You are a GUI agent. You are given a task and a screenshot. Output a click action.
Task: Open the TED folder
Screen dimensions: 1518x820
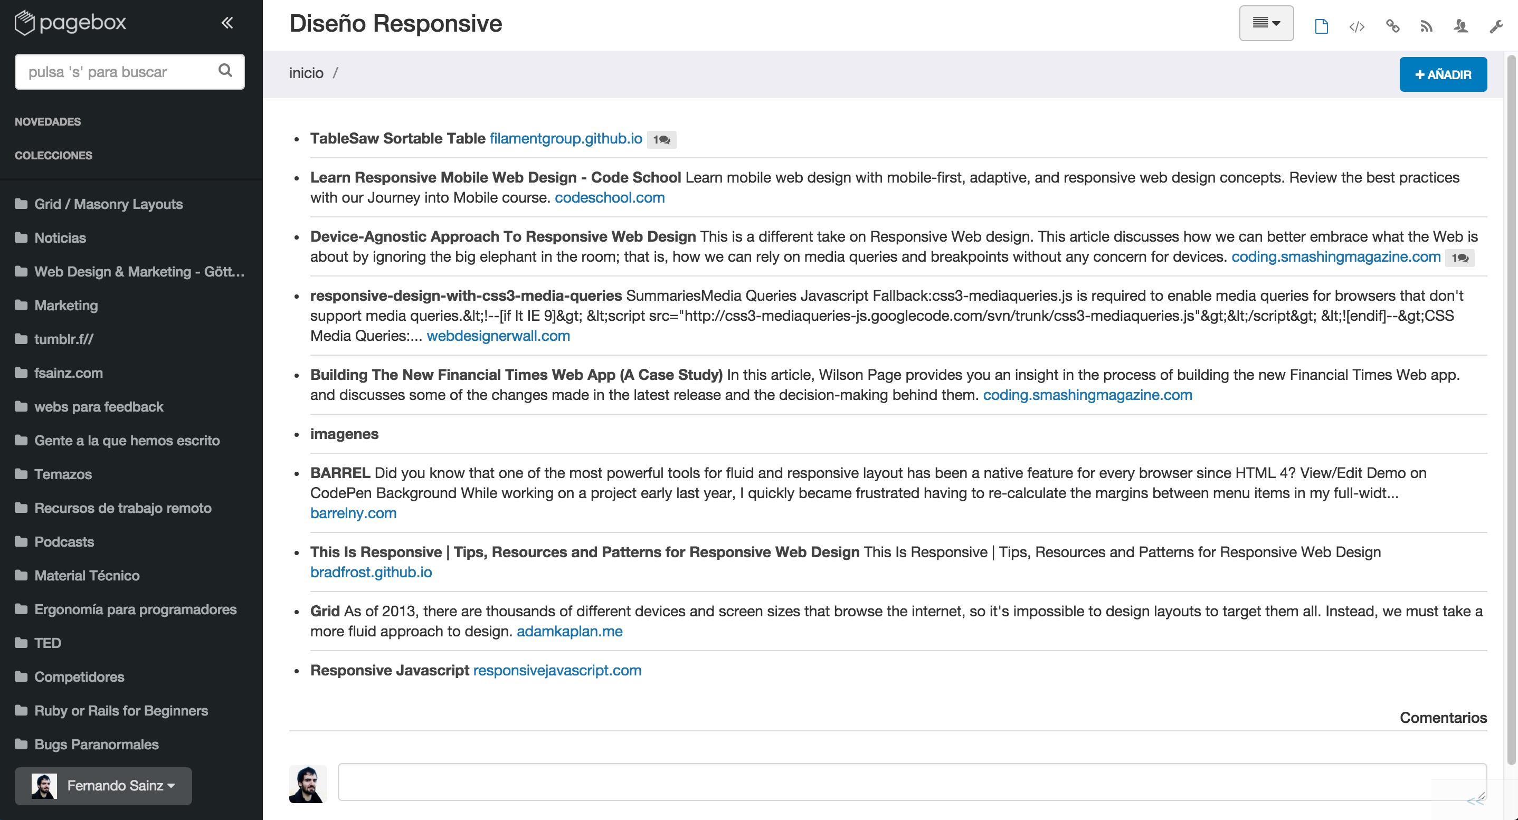48,643
